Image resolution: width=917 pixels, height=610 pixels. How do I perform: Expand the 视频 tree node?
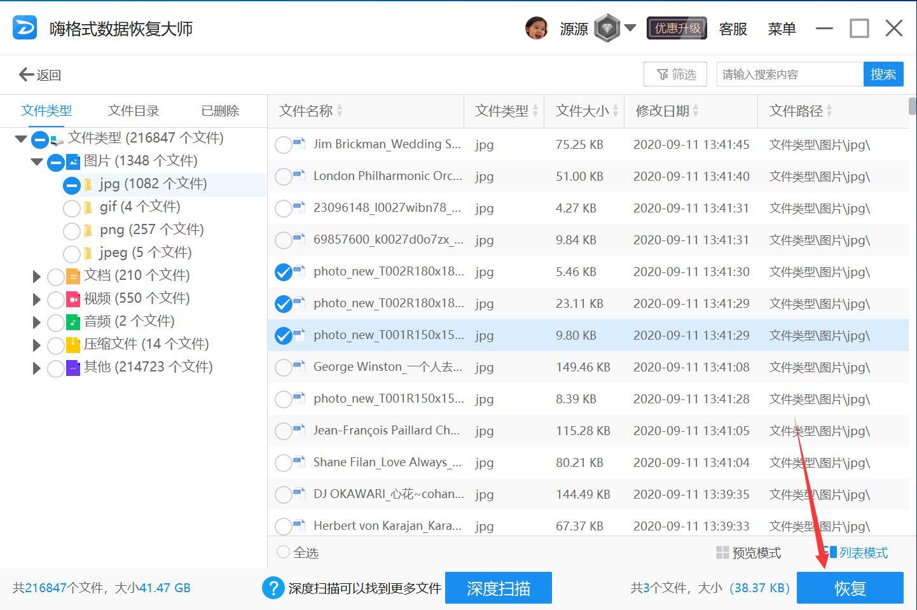(37, 299)
